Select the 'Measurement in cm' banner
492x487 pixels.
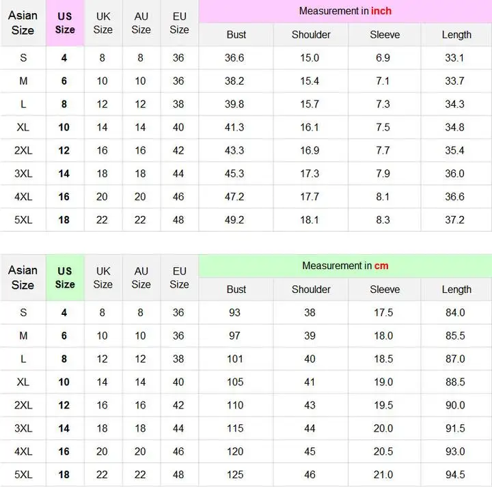pos(345,266)
